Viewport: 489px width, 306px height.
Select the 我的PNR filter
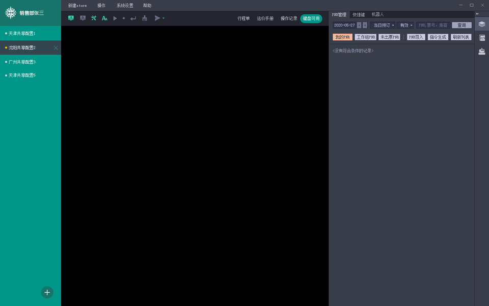click(342, 37)
